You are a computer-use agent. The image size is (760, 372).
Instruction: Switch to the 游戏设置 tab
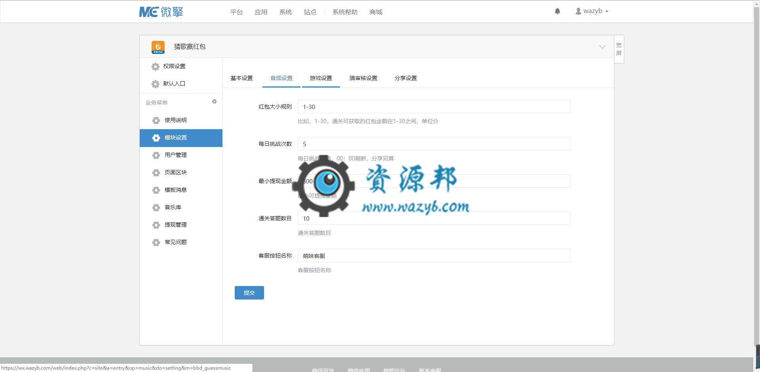[x=321, y=78]
